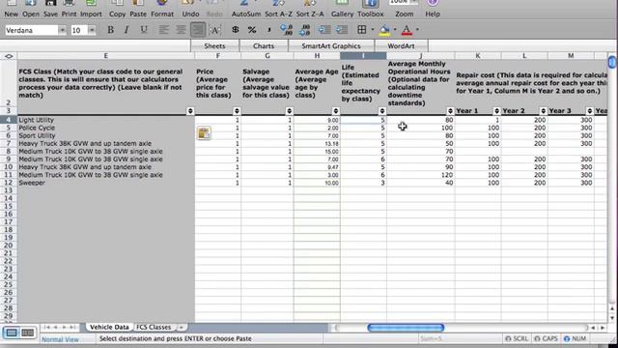Switch to the Vehicle Data sheet

tap(109, 327)
